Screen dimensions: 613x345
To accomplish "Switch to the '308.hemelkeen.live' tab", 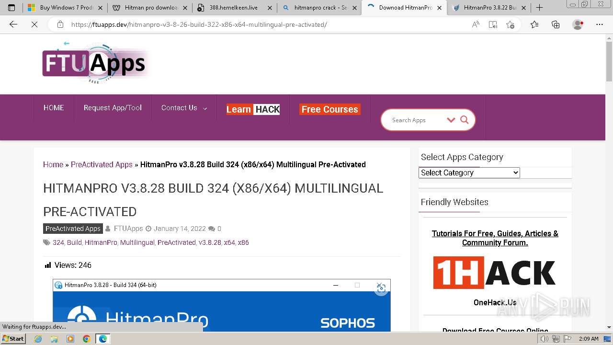I will (x=233, y=8).
